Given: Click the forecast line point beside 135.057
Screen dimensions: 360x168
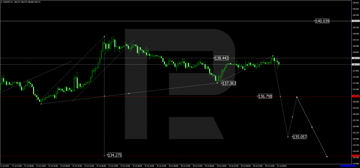Looking at the screenshot, I should point(288,137).
